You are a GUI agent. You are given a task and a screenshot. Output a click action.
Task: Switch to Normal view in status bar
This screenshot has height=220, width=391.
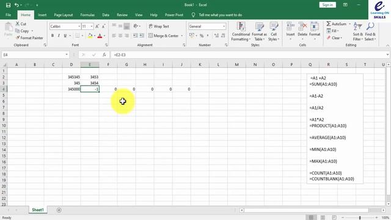(x=311, y=218)
